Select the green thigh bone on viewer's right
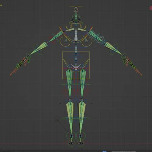 pyautogui.click(x=83, y=83)
